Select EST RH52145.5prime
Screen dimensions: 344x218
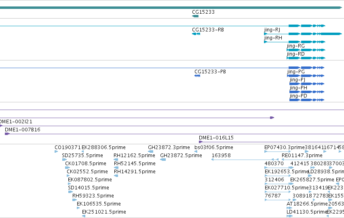(x=135, y=164)
